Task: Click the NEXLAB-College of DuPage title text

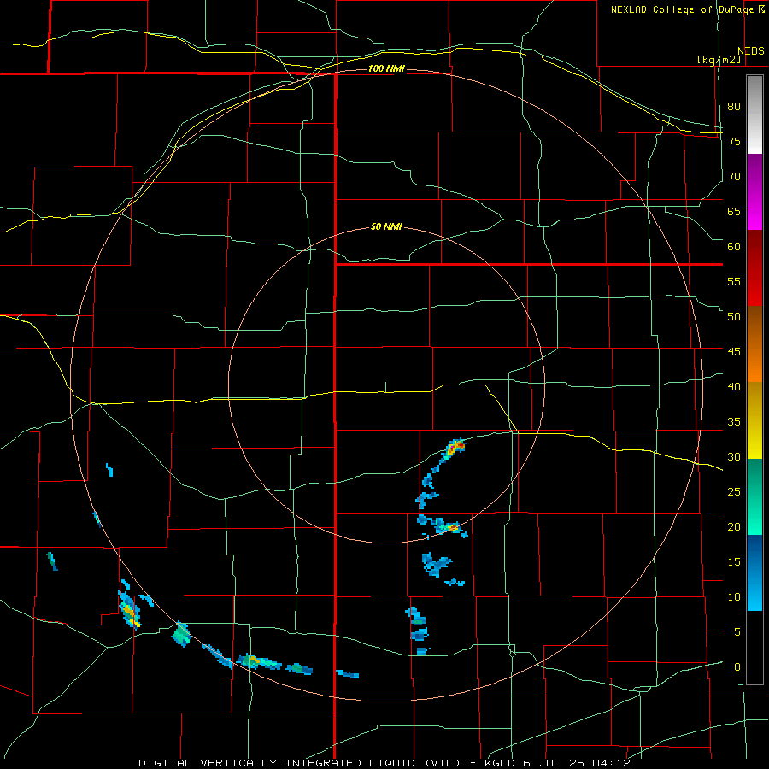Action: [682, 9]
